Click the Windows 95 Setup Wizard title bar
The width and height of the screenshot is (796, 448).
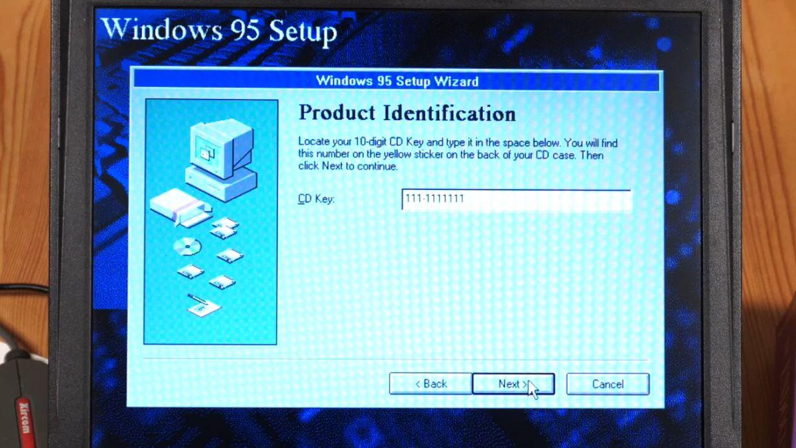click(x=397, y=82)
